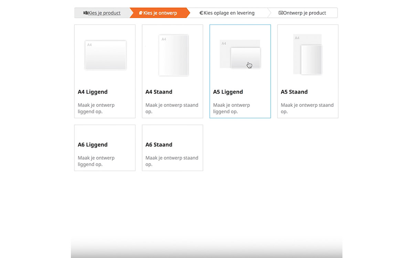Select the A5 Liggend title
The image size is (413, 258).
[x=228, y=92]
